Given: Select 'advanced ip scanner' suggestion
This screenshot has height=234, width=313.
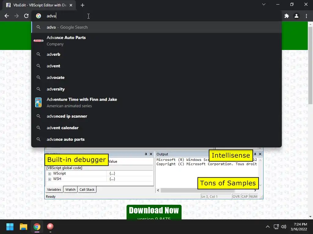Looking at the screenshot, I should [156, 116].
